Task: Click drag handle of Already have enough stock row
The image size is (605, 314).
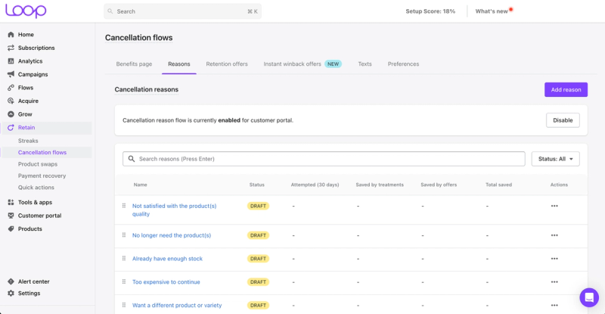Action: [124, 258]
